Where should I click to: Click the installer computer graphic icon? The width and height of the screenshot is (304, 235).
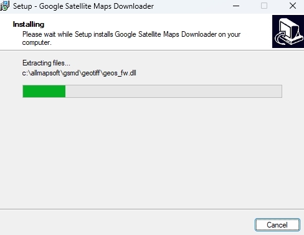click(288, 31)
